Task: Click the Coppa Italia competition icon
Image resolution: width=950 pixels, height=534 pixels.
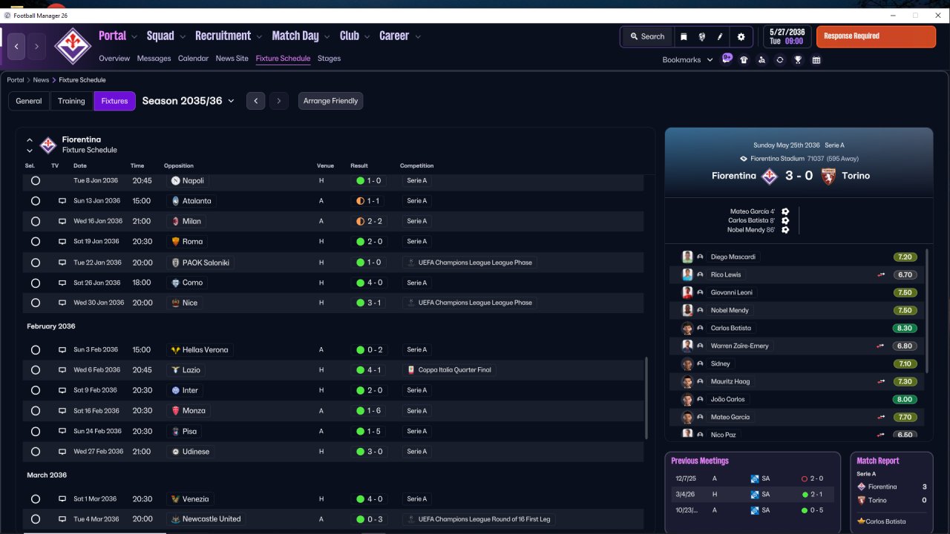Action: point(411,370)
